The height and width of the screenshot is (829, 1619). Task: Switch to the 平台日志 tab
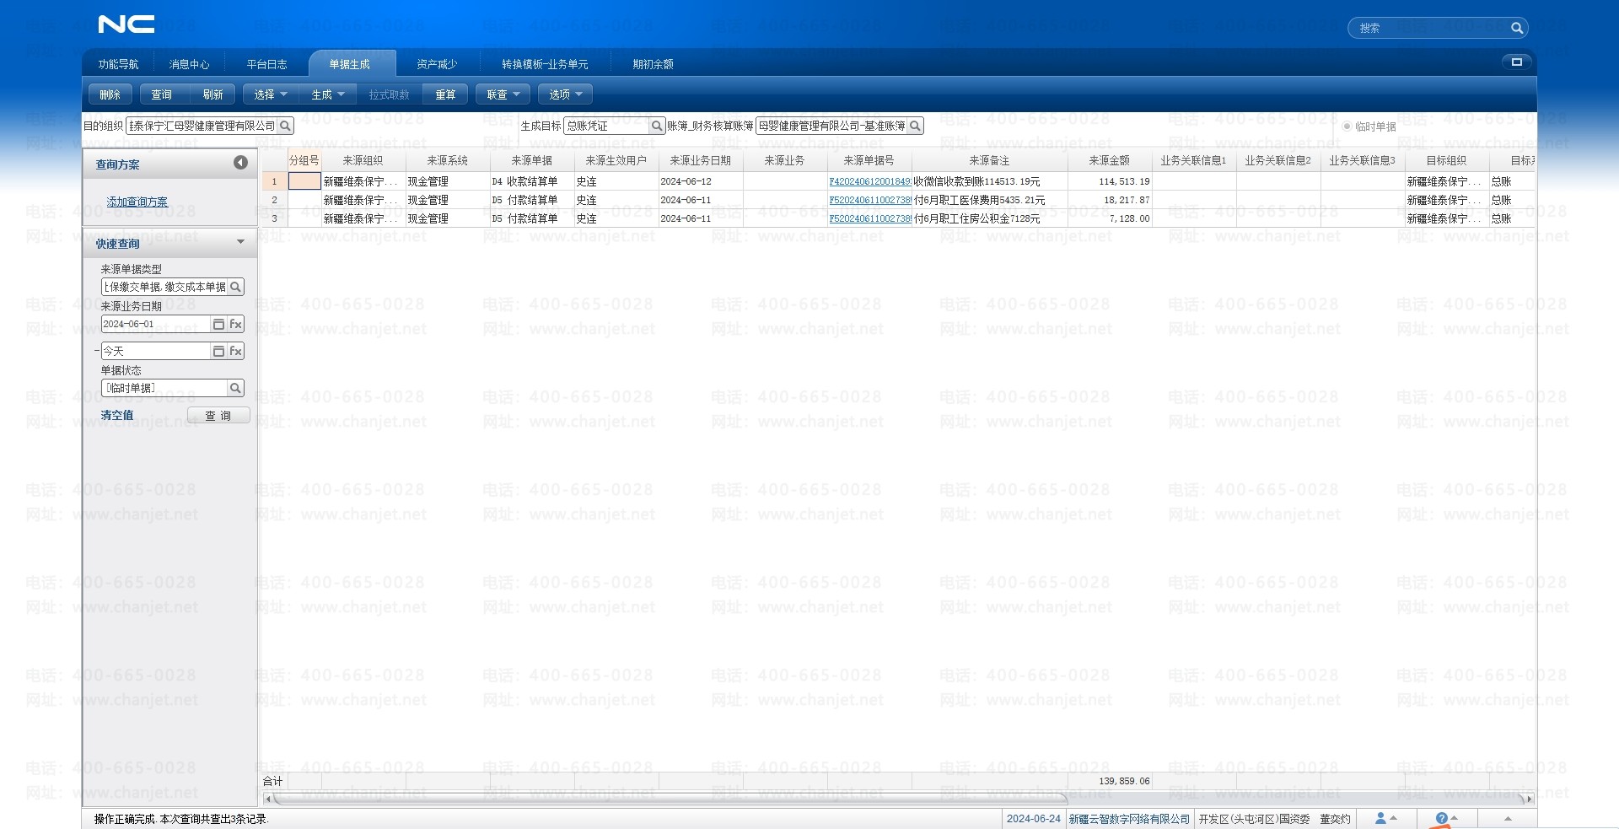(267, 64)
